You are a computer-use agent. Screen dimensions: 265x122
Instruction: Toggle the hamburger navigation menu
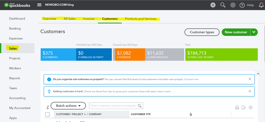tap(39, 5)
